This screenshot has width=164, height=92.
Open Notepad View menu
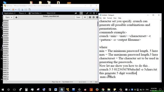[115, 18]
